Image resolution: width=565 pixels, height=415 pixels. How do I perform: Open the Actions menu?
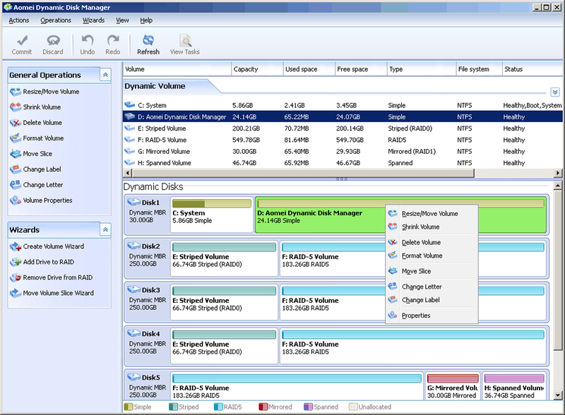point(19,20)
